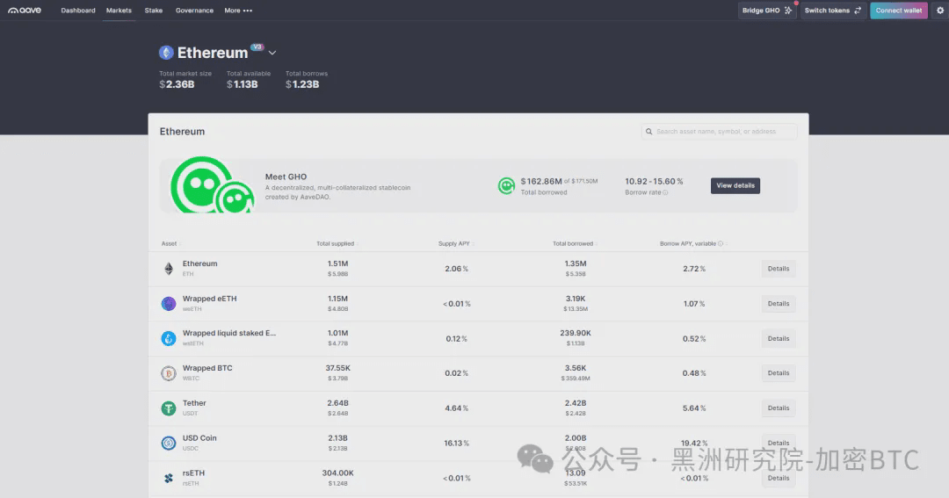Screen dimensions: 949x498
Task: Click the USD Coin asset name
Action: (199, 438)
